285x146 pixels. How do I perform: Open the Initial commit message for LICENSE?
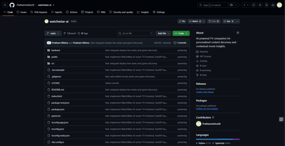[112, 83]
